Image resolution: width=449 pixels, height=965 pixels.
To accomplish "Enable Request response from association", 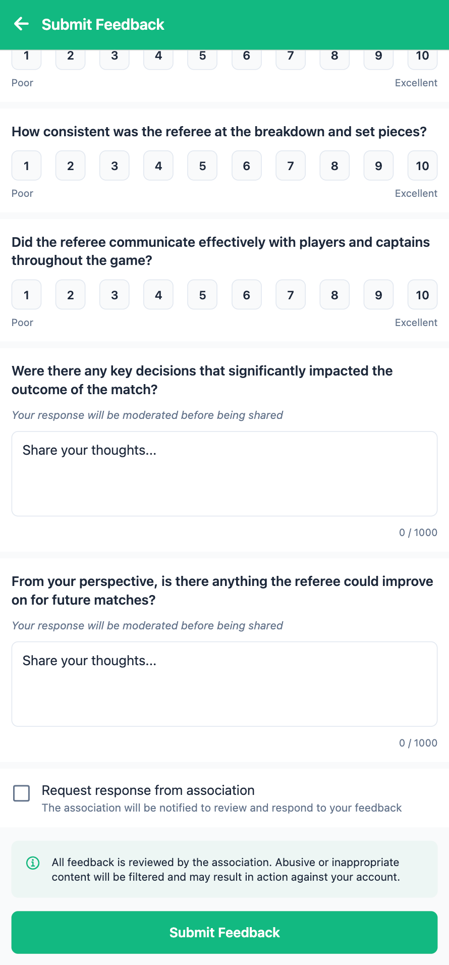I will [21, 793].
